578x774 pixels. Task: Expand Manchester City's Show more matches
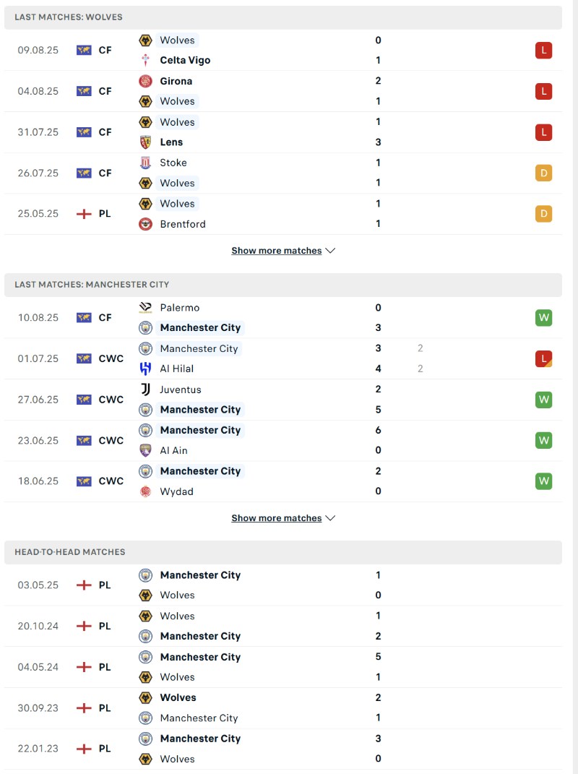tap(283, 518)
